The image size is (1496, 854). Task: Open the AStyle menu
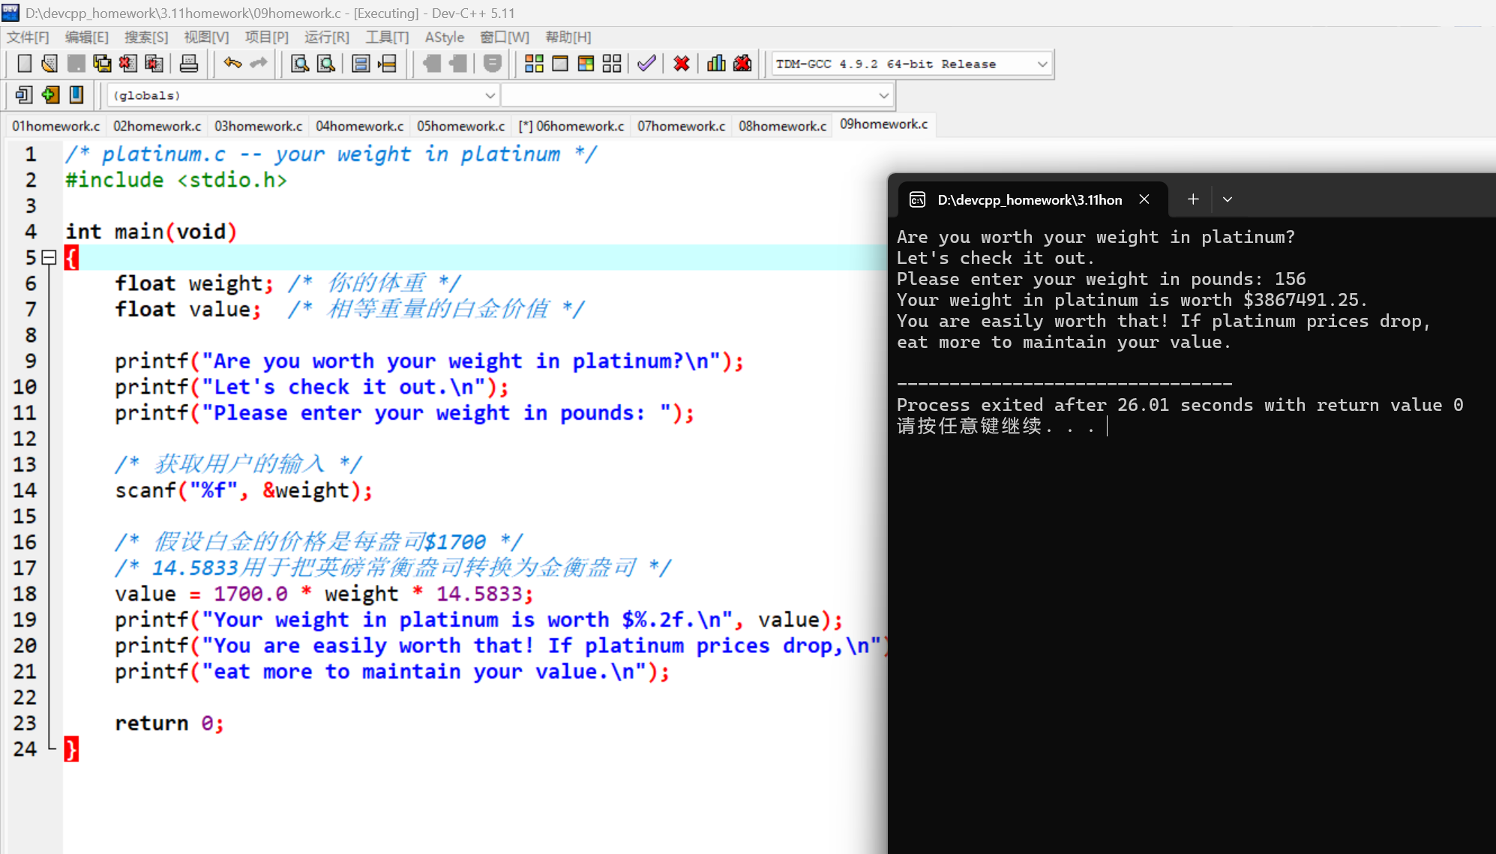click(x=444, y=37)
